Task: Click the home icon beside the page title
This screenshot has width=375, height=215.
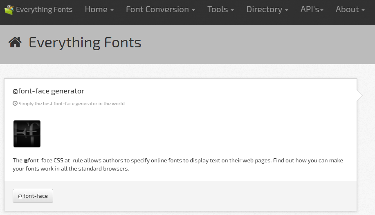Action: (x=15, y=42)
